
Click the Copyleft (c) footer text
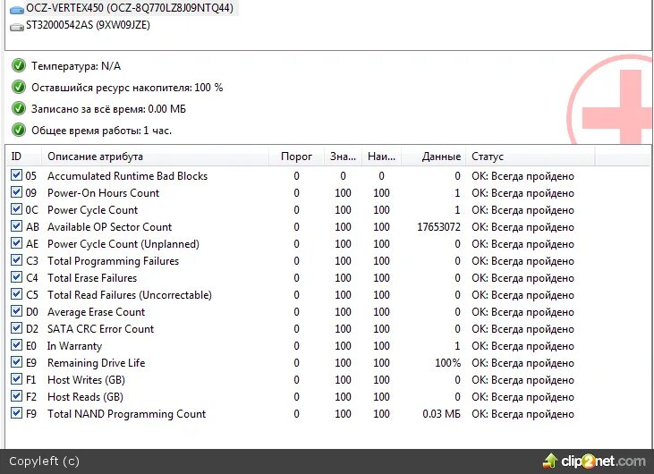coord(44,461)
